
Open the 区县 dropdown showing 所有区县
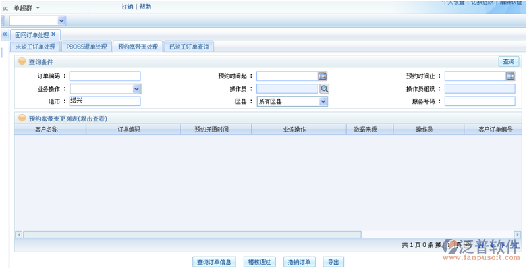click(x=323, y=101)
